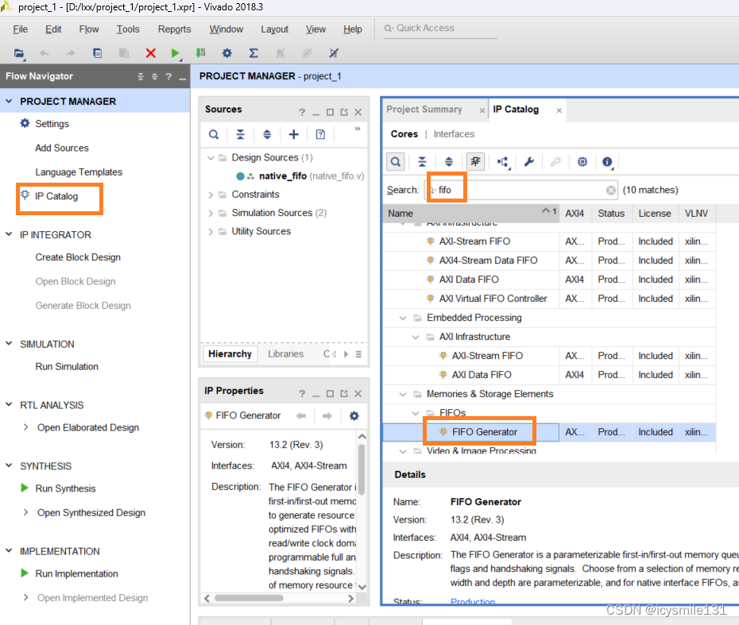The image size is (739, 625).
Task: Toggle the hide-incompatible-IP chip filter icon
Action: tap(475, 162)
